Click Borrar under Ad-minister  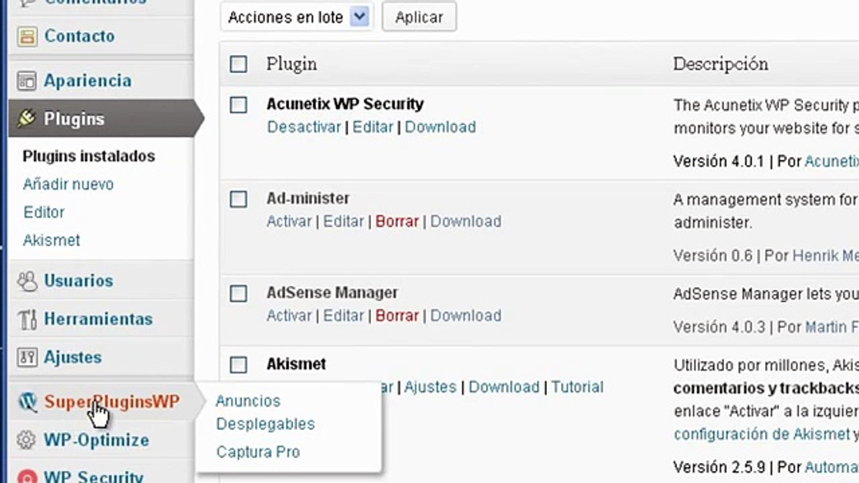pos(397,221)
